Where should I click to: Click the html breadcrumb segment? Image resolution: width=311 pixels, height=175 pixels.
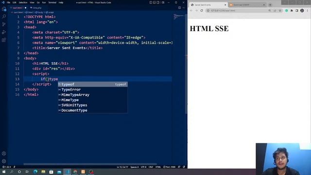click(x=29, y=12)
